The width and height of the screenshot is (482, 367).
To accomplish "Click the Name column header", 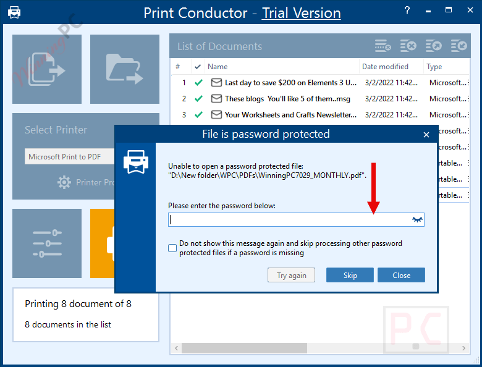I will (x=282, y=66).
